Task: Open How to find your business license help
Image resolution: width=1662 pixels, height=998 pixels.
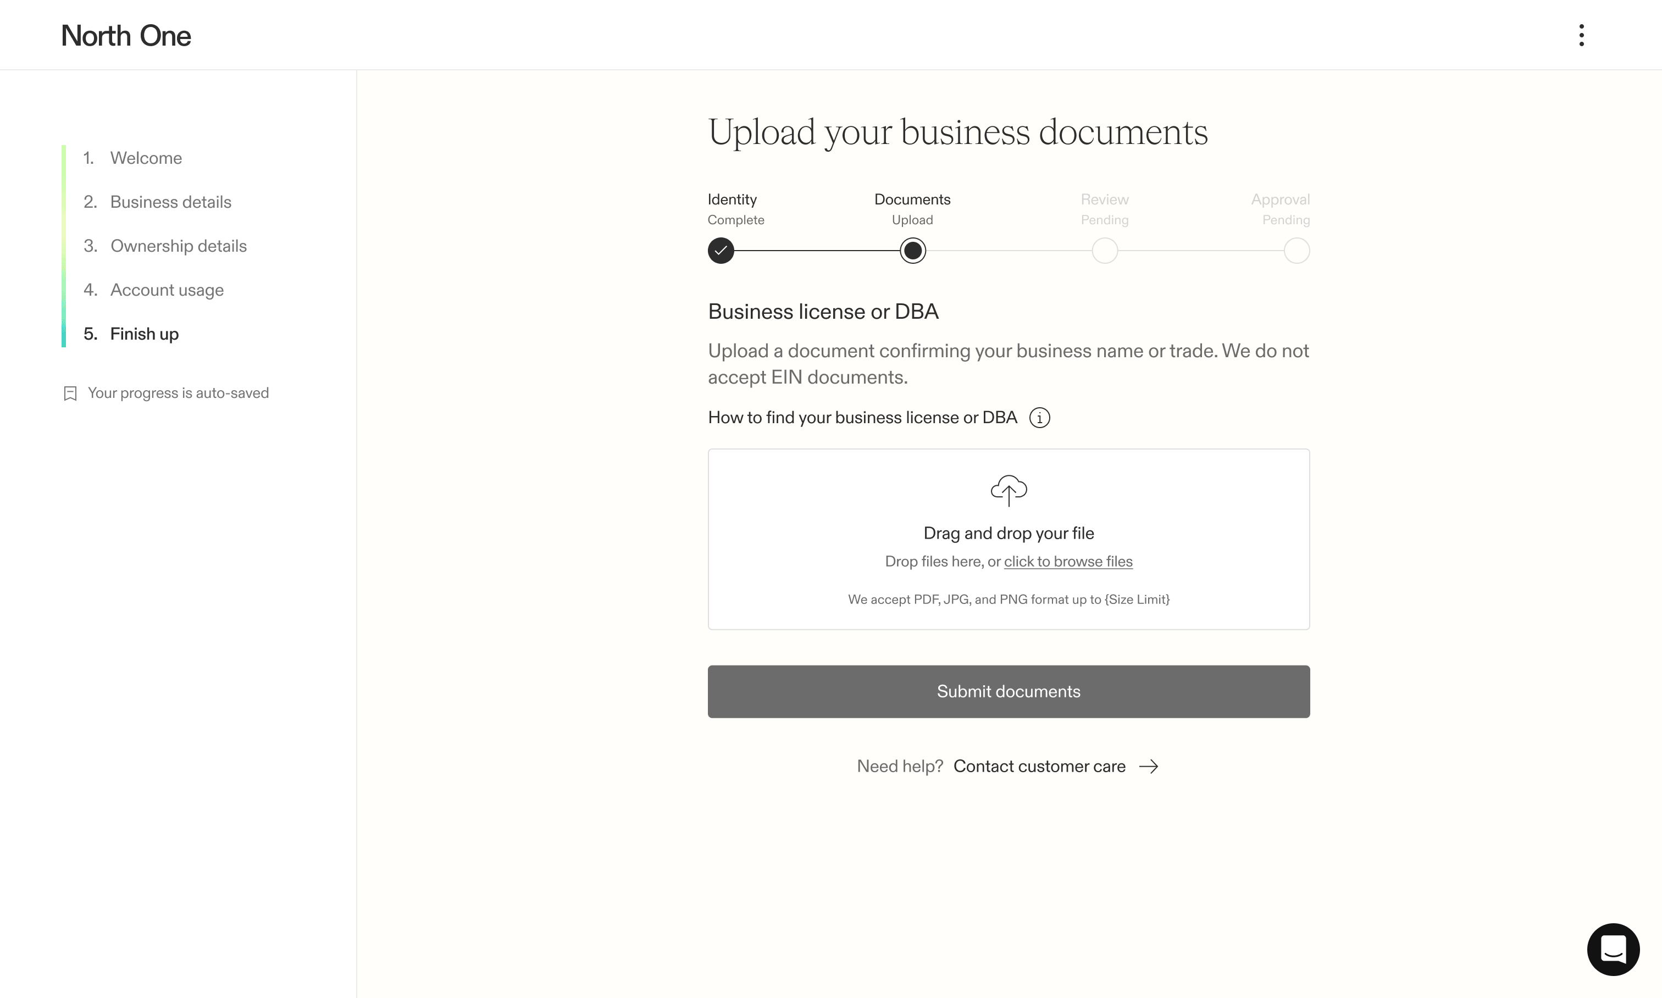Action: (862, 418)
